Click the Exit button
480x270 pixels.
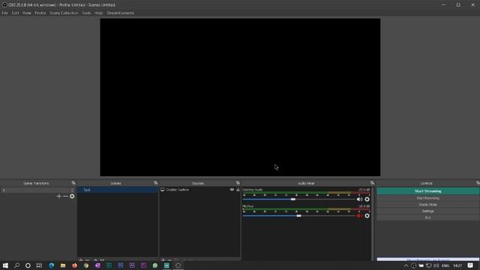(x=427, y=217)
